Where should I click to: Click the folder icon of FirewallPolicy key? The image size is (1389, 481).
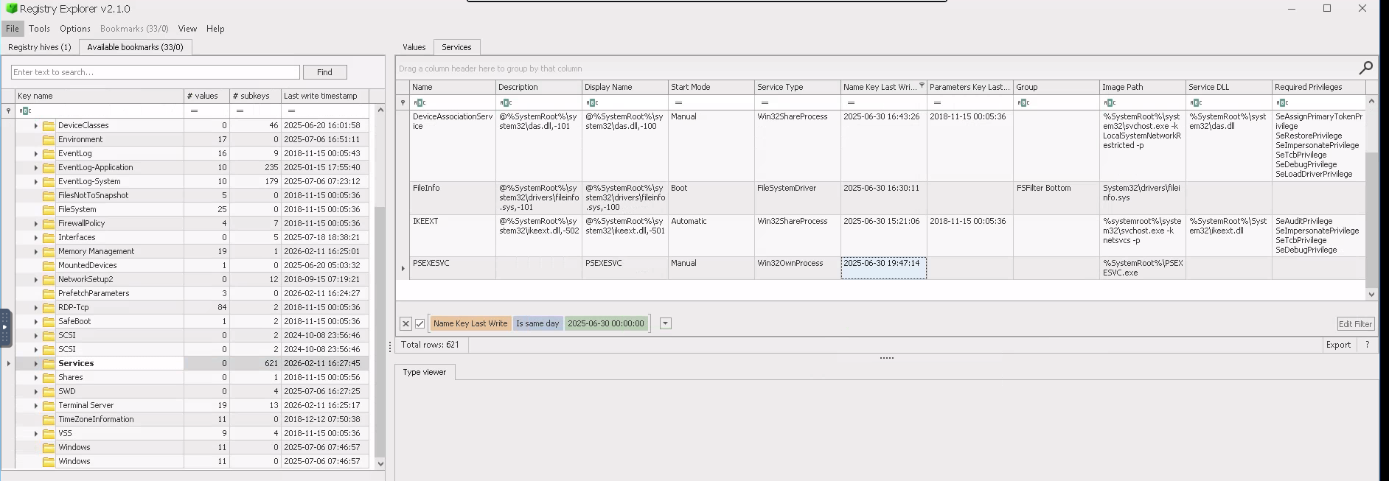point(49,224)
